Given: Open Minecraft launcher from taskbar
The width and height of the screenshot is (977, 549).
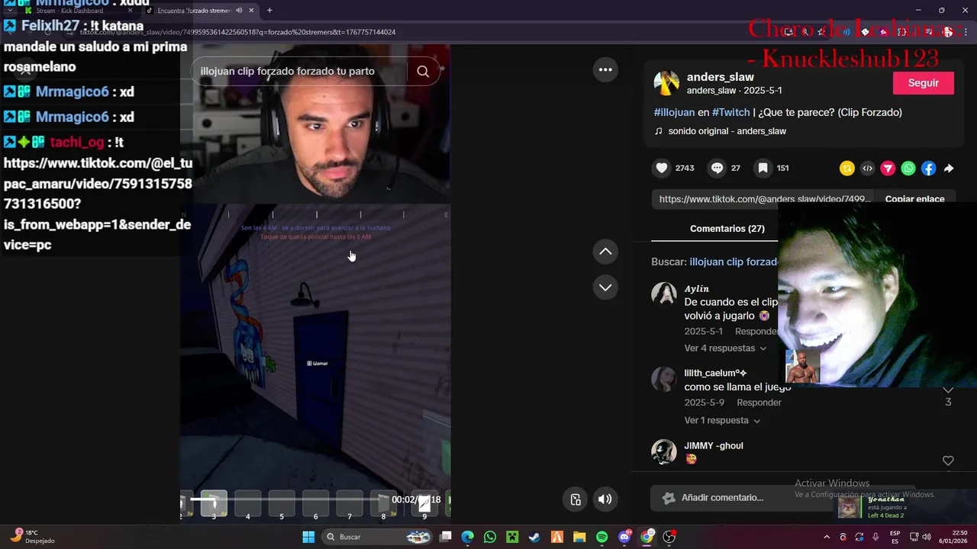Looking at the screenshot, I should tap(512, 537).
